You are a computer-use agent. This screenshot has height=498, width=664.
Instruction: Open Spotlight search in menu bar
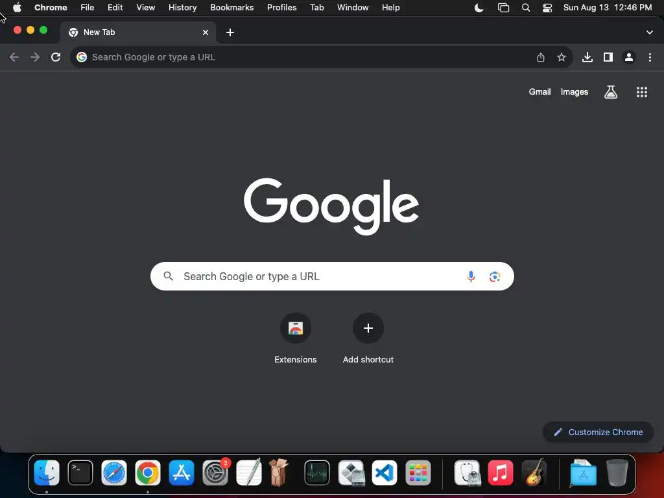tap(526, 8)
